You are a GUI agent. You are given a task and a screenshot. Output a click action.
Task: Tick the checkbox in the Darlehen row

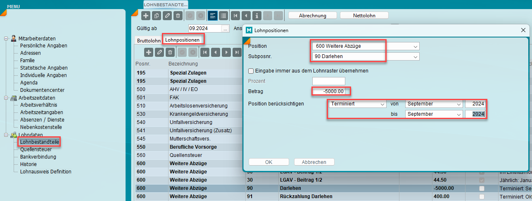coord(482,188)
